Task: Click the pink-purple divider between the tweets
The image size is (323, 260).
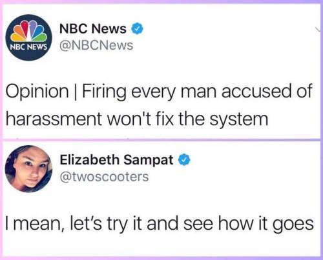Action: pyautogui.click(x=161, y=140)
